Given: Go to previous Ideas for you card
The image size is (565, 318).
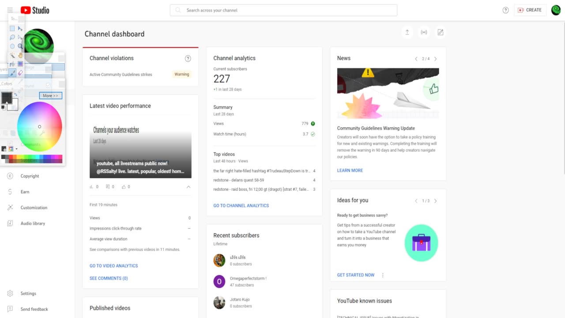Looking at the screenshot, I should point(416,201).
